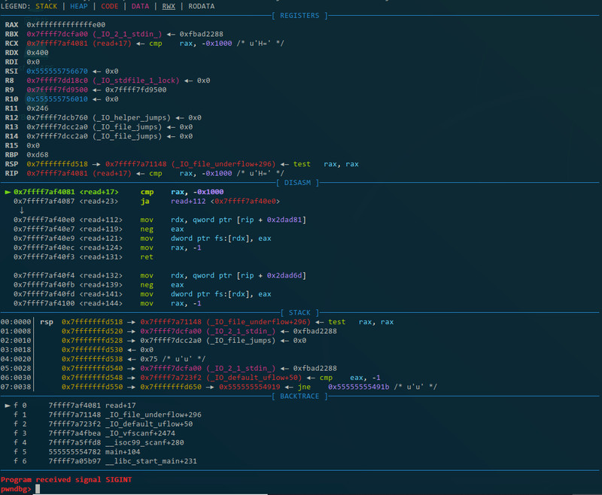602x495 pixels.
Task: Click the RAX value 0xfffffffffffffe00
Action: pos(65,25)
